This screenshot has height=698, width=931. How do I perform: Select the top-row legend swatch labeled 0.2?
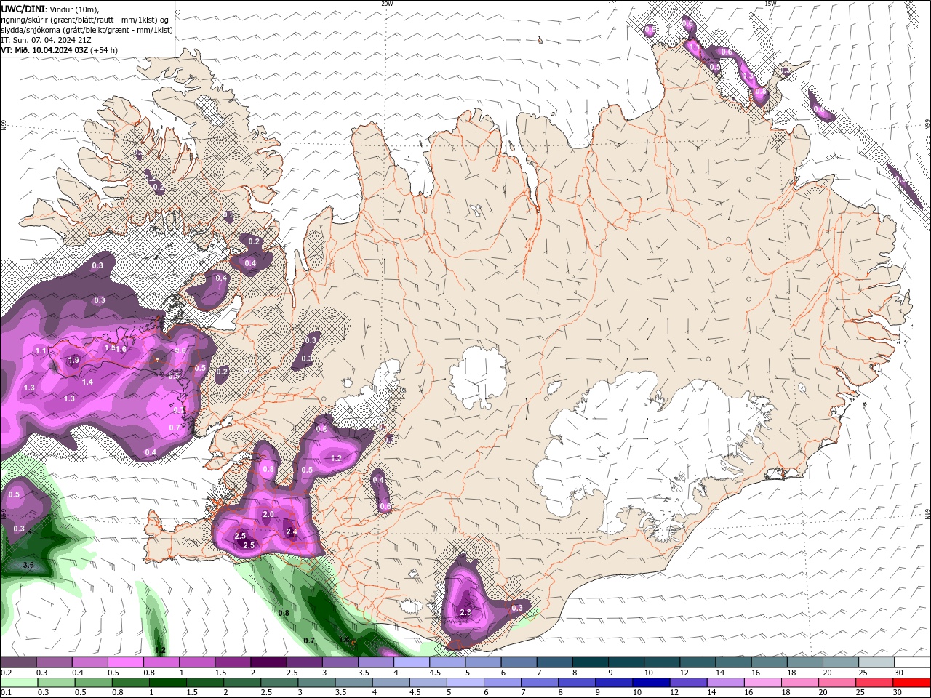[18, 662]
